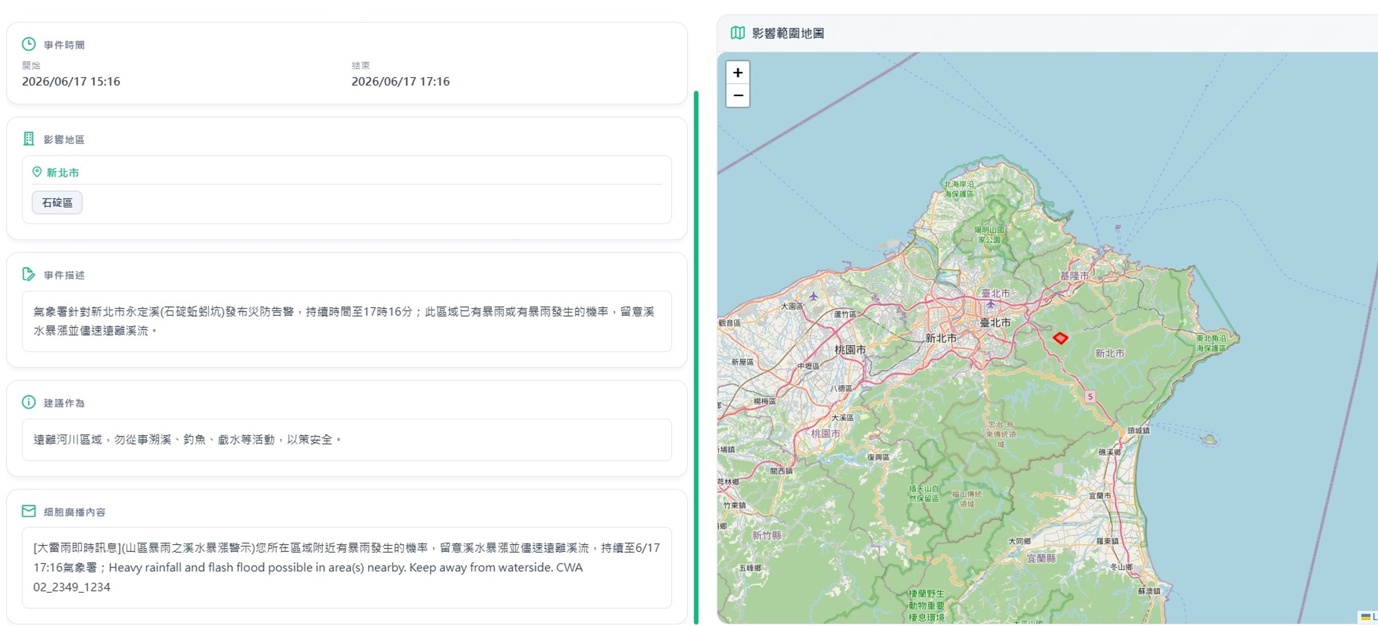Click the 影響地區 section header
Screen dimensions: 1378x626
[64, 139]
